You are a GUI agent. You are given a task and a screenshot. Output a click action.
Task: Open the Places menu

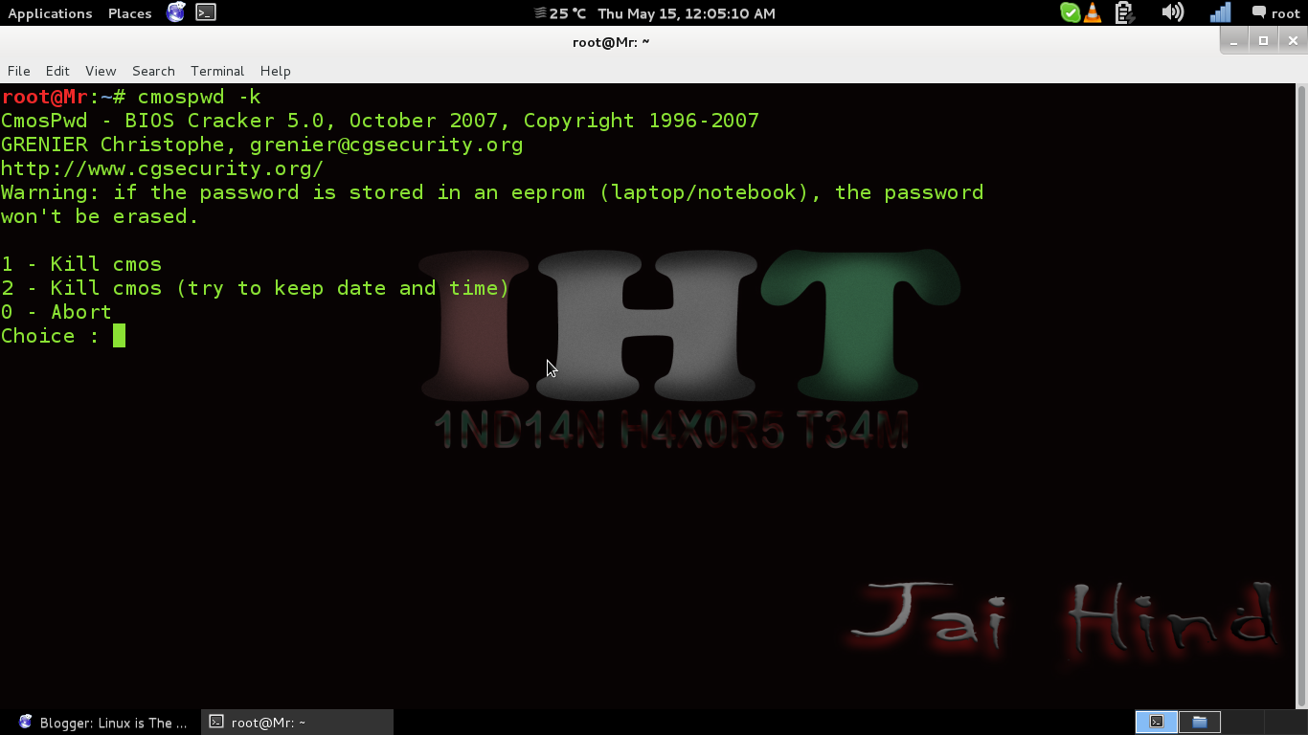pos(128,12)
